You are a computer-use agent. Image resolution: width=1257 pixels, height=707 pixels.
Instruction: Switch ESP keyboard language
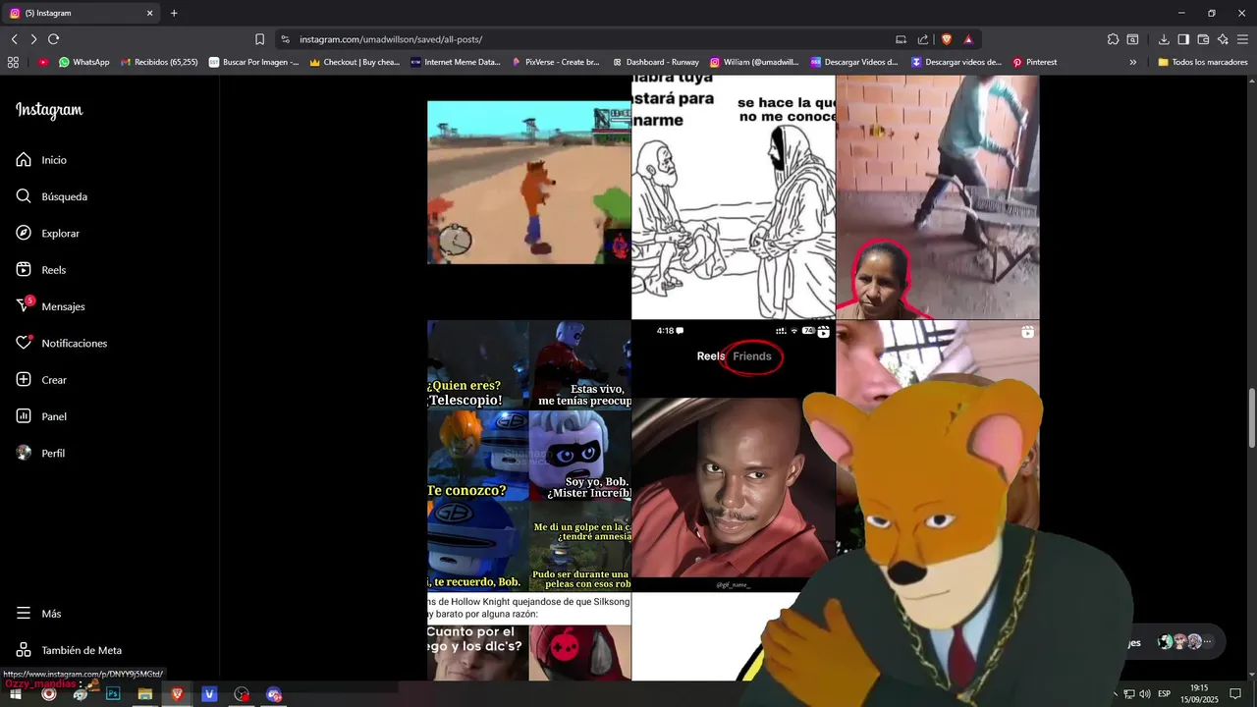[1165, 694]
